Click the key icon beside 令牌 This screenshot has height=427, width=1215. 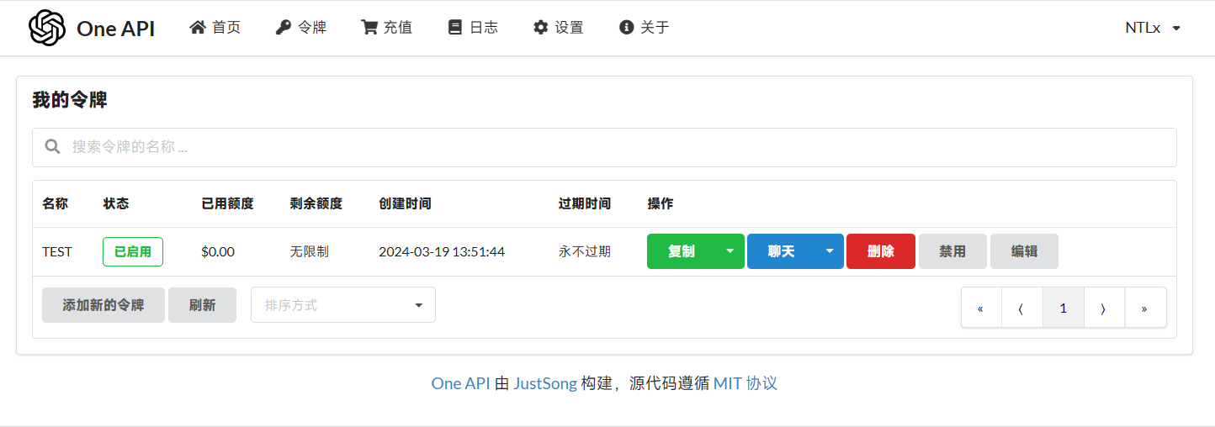pos(284,28)
